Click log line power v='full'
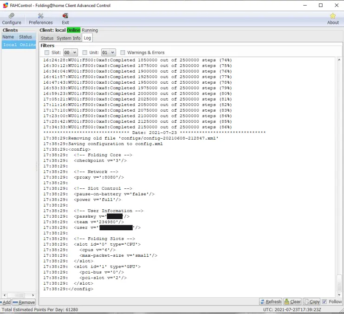This screenshot has width=344, height=314. point(82,200)
